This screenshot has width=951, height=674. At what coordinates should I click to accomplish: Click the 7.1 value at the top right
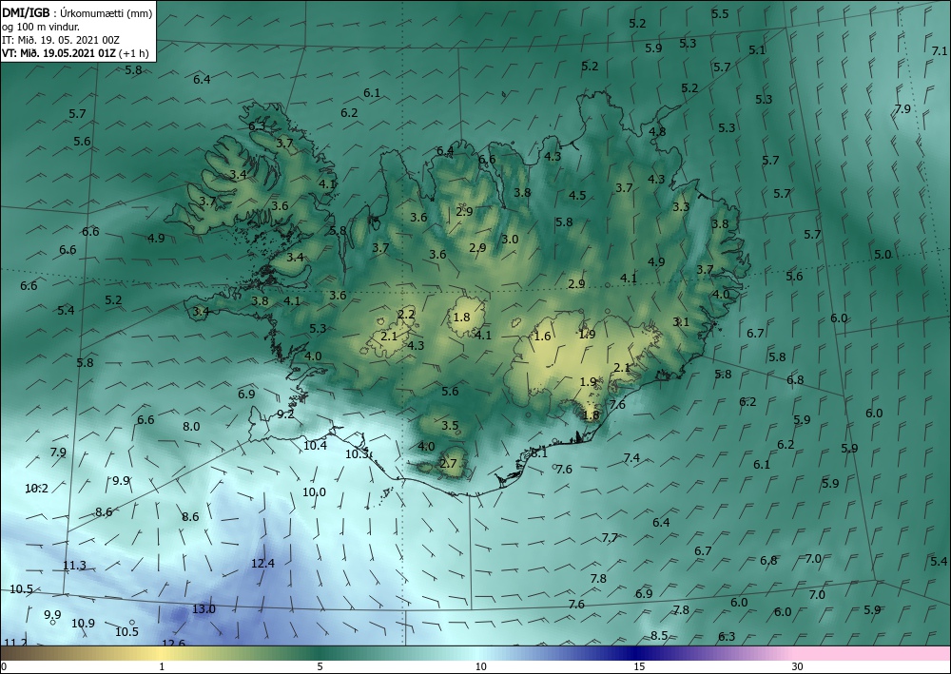939,50
